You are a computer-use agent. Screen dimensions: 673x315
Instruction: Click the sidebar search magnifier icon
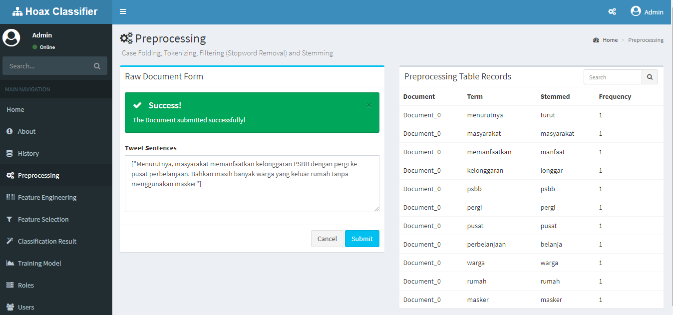click(97, 66)
